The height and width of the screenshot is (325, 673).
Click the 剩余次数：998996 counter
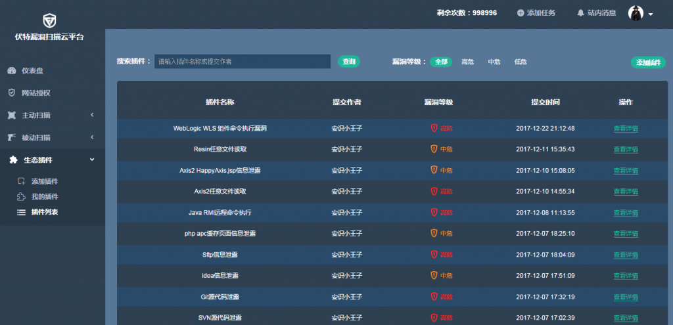point(467,13)
